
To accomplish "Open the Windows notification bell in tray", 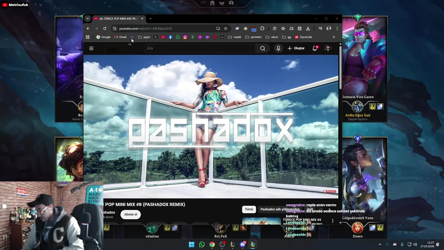I will pyautogui.click(x=438, y=244).
